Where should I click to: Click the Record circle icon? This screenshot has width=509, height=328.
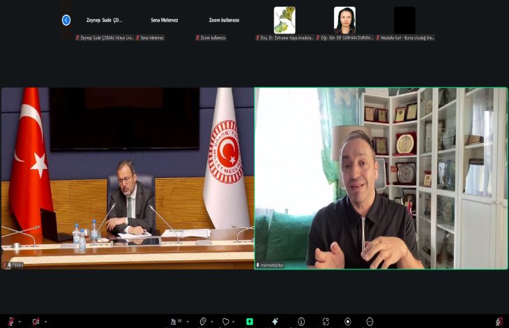click(x=348, y=322)
